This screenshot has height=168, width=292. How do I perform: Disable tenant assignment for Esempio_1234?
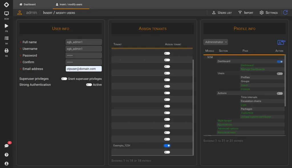coord(167,146)
